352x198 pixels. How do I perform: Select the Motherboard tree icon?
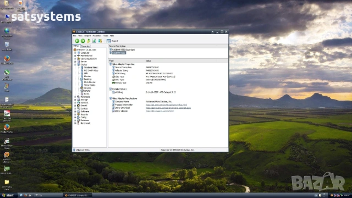point(78,56)
